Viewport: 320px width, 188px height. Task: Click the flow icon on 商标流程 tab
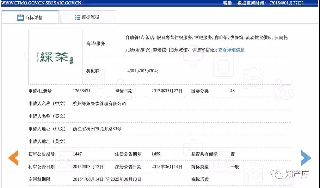pyautogui.click(x=77, y=17)
